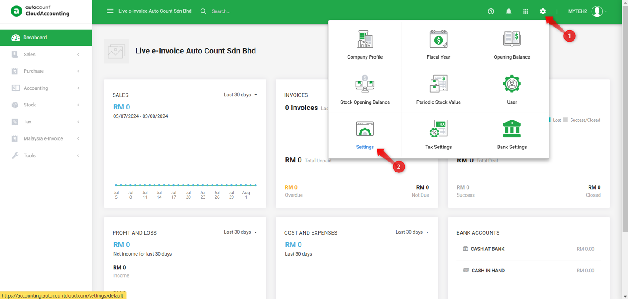
Task: Open the Tax Settings icon
Action: [x=438, y=129]
